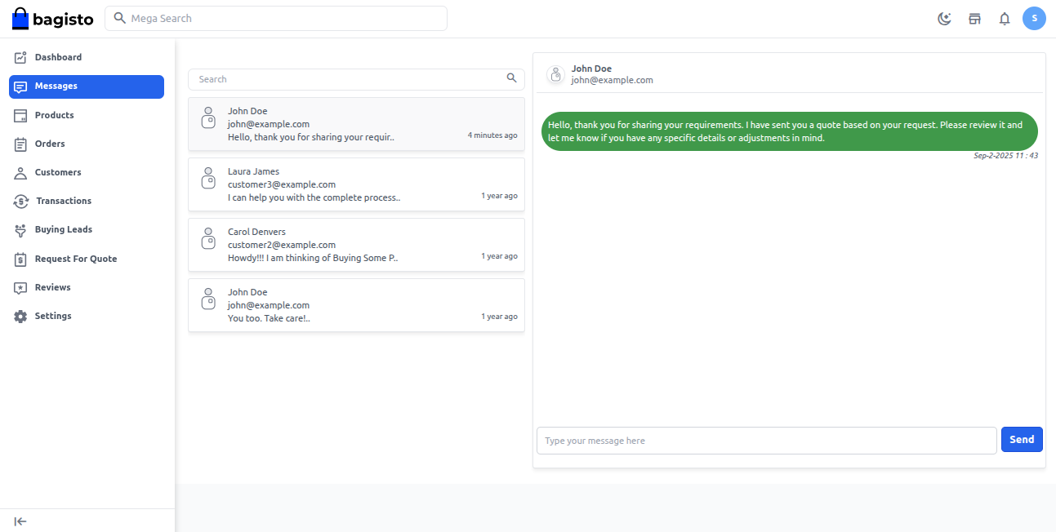Collapse the sidebar with arrow icon
Screen dimensions: 1056x532
20,521
